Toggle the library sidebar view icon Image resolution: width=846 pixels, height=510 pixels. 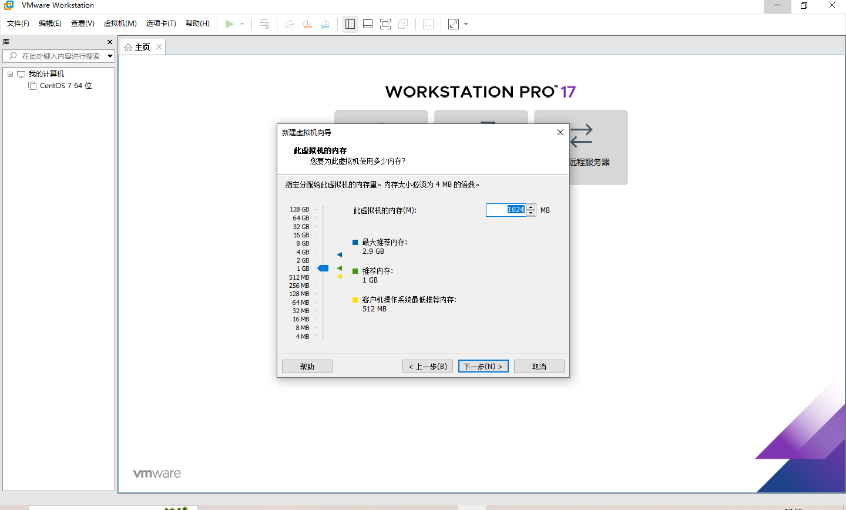pos(350,24)
